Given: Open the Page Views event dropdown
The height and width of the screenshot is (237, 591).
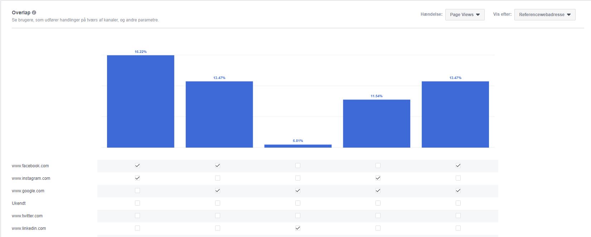Looking at the screenshot, I should point(464,15).
